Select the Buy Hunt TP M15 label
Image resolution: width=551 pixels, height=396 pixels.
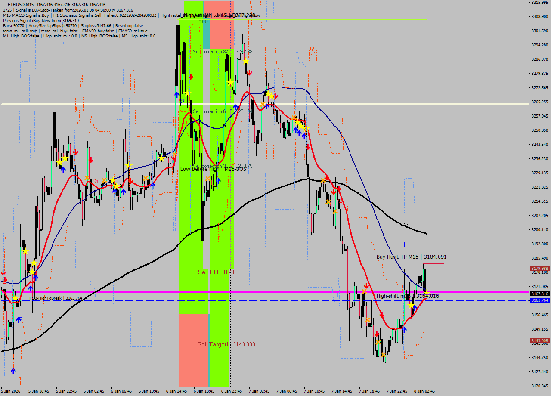click(x=411, y=257)
